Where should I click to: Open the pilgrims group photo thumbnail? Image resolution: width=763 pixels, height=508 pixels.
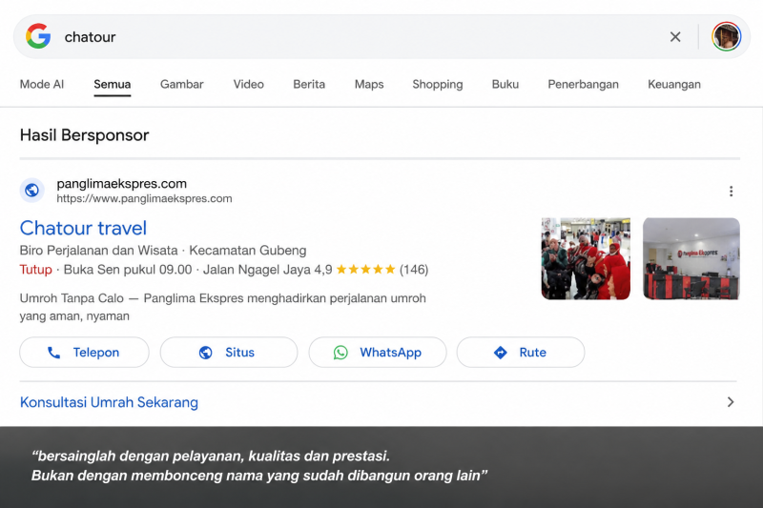586,258
